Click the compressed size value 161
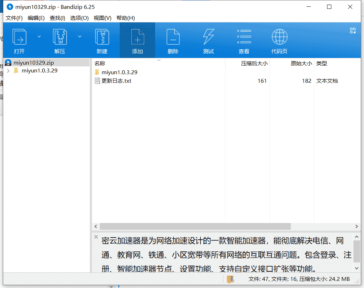The image size is (364, 288). 262,81
